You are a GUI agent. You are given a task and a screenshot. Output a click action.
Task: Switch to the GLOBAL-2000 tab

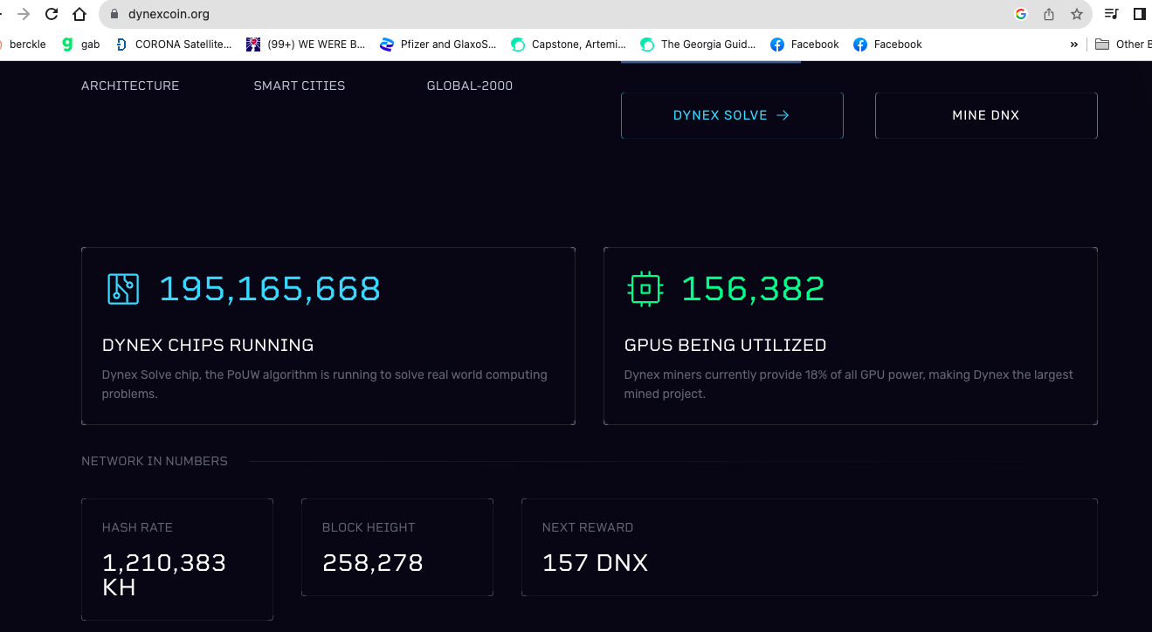pyautogui.click(x=470, y=86)
